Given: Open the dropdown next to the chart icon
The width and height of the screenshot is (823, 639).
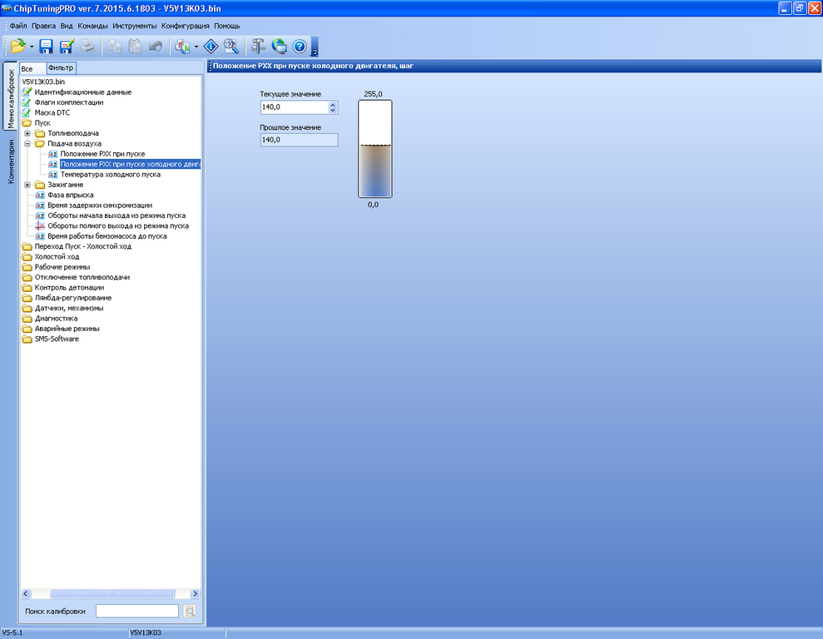Looking at the screenshot, I should pyautogui.click(x=196, y=47).
